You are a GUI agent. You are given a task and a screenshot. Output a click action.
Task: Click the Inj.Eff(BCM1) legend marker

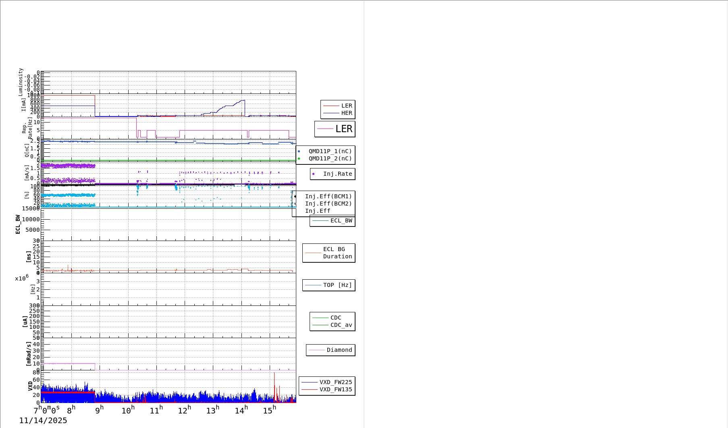pyautogui.click(x=295, y=197)
